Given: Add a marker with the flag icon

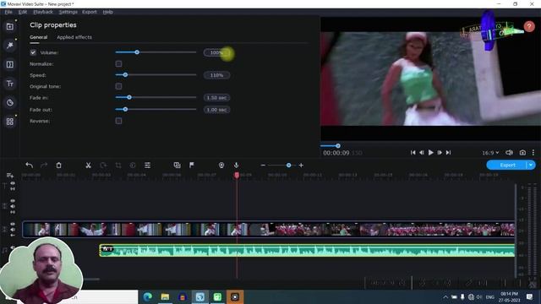Looking at the screenshot, I should tap(192, 166).
